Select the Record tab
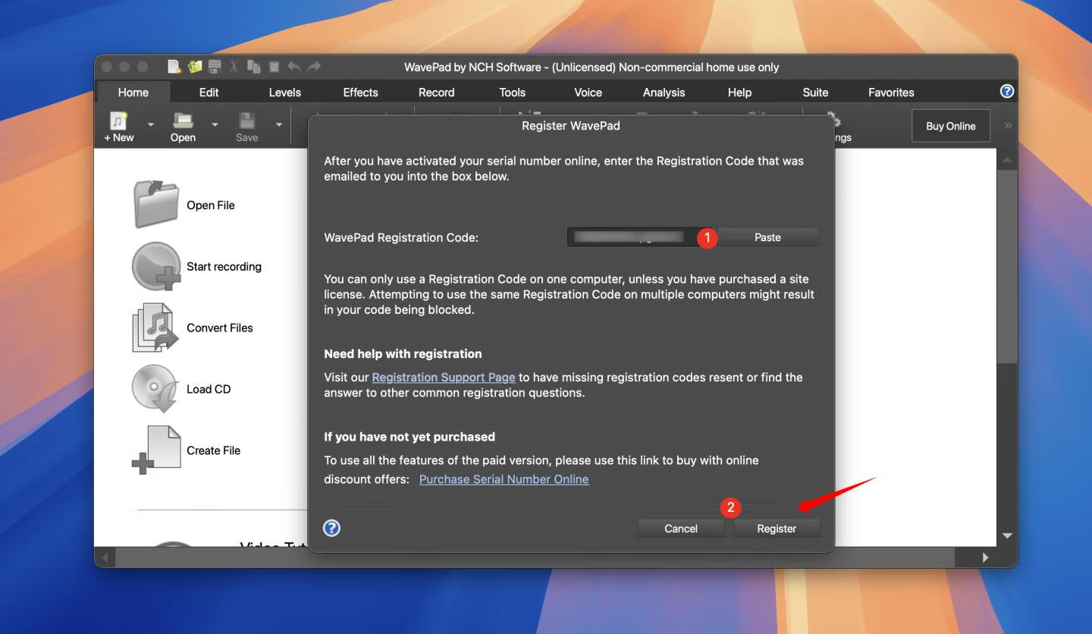Image resolution: width=1092 pixels, height=634 pixels. pos(436,93)
